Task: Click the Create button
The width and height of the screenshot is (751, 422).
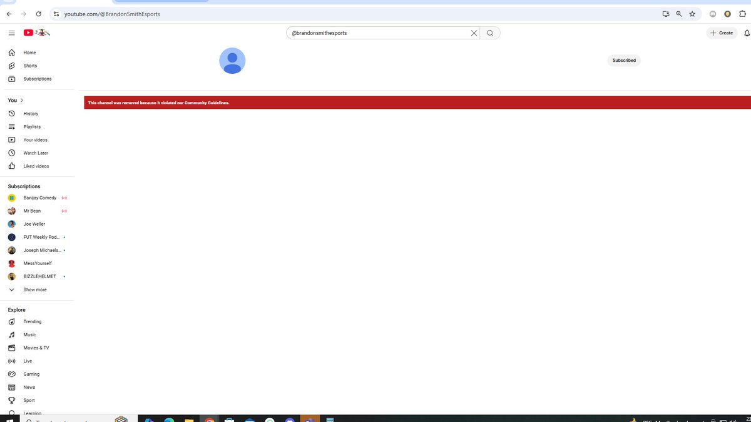Action: [x=722, y=33]
